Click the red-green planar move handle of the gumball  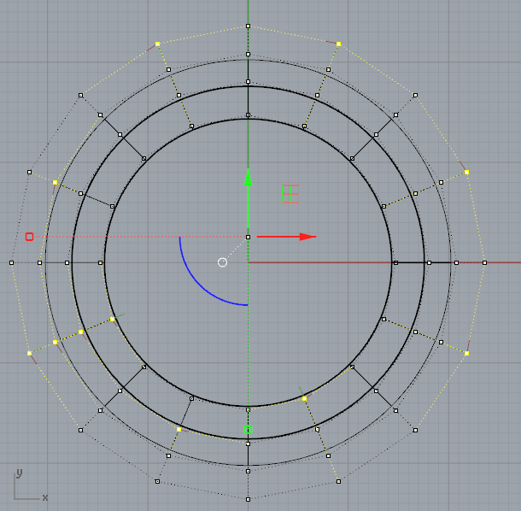tap(290, 194)
